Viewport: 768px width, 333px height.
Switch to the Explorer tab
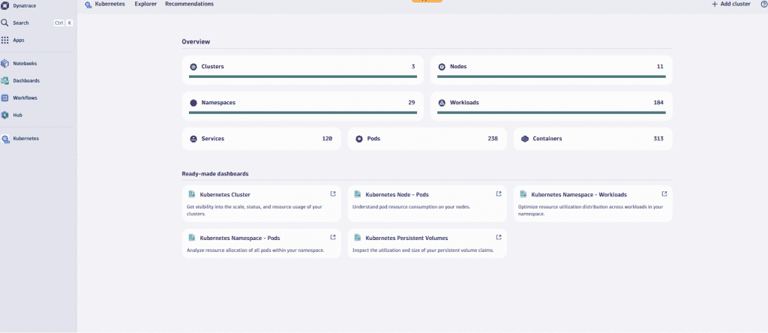tap(145, 4)
